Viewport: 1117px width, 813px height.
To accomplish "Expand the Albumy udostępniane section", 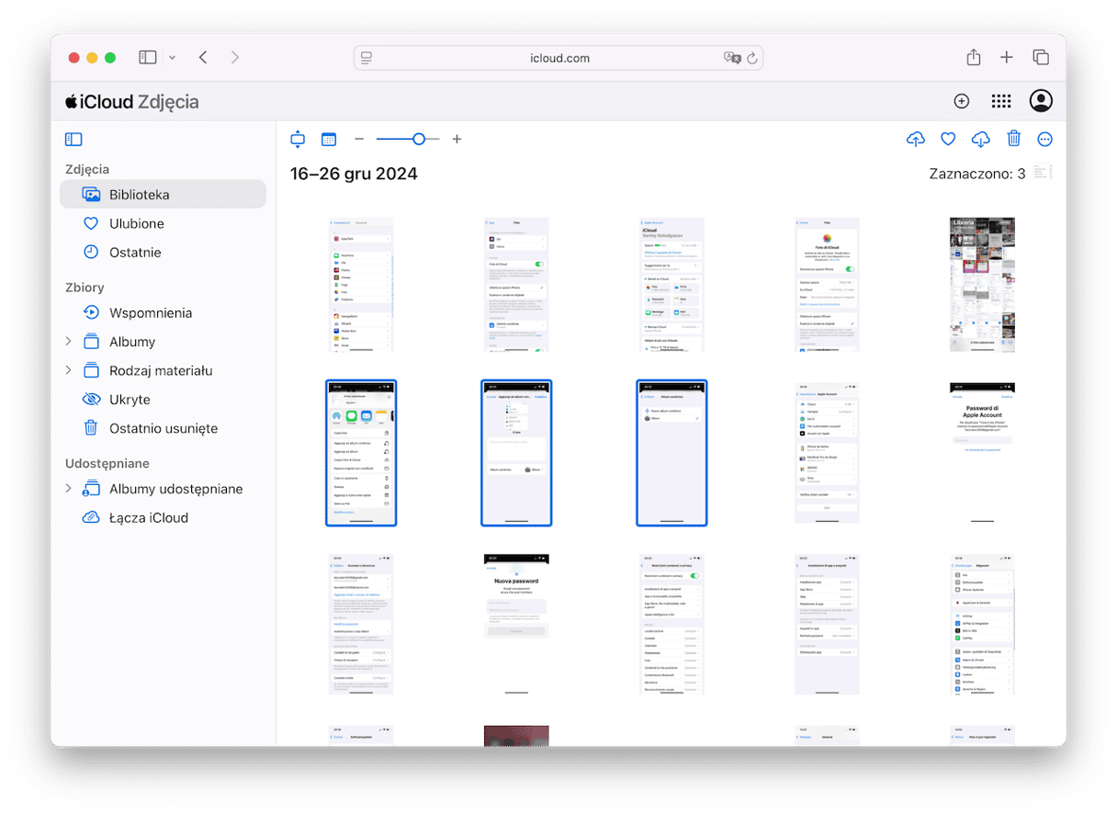I will click(68, 489).
